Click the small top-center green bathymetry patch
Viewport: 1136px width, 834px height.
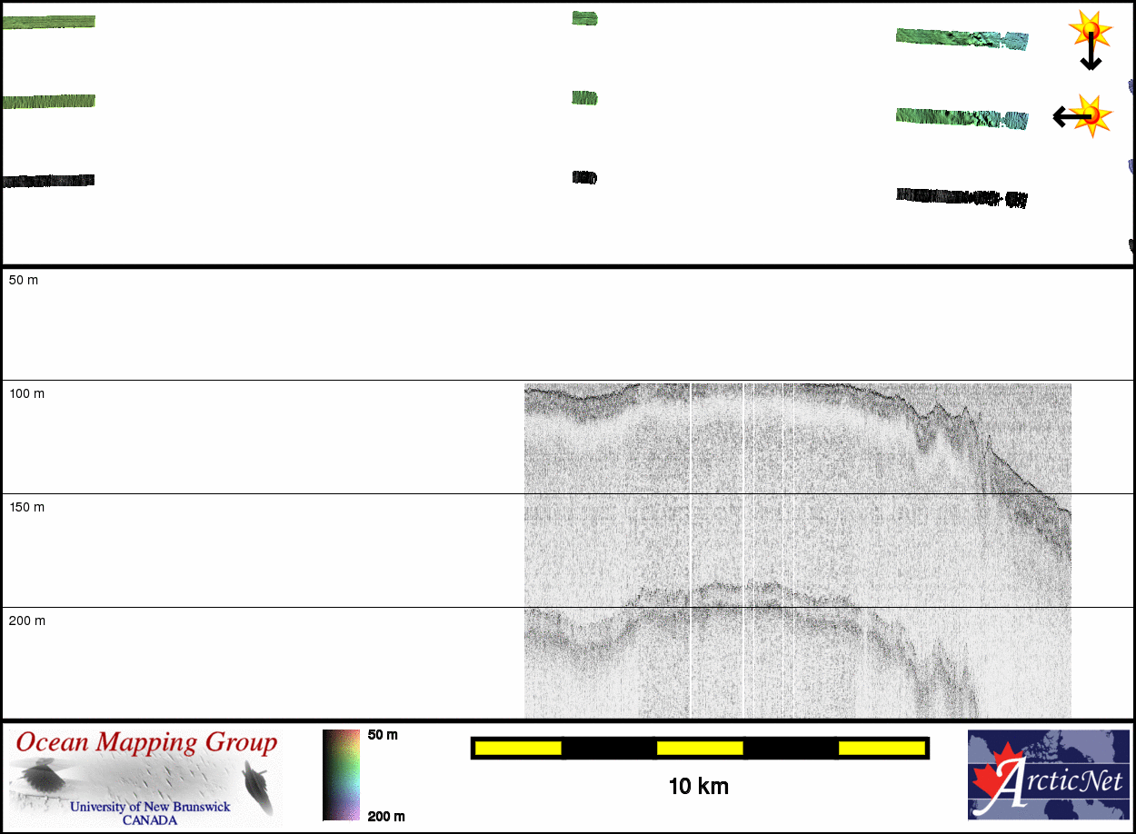(x=584, y=18)
